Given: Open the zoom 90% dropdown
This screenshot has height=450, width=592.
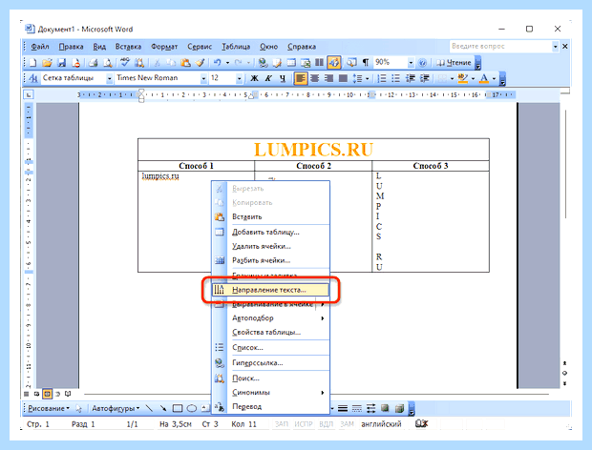Looking at the screenshot, I should coord(411,63).
